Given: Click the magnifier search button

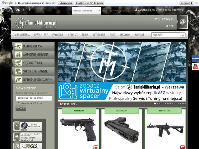Looking at the screenshot, I should [183, 35].
